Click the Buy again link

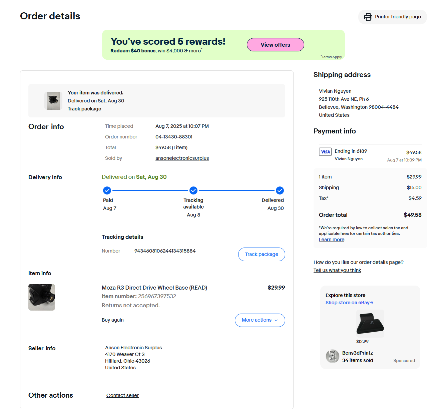[x=113, y=320]
